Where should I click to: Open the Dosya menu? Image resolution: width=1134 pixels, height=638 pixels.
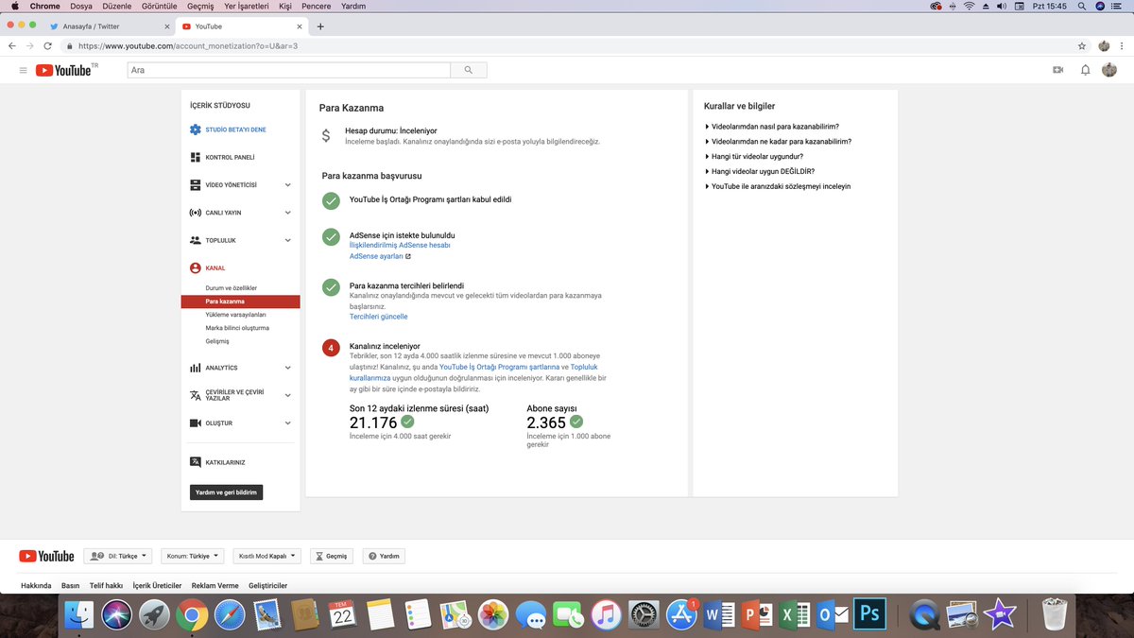click(x=82, y=6)
